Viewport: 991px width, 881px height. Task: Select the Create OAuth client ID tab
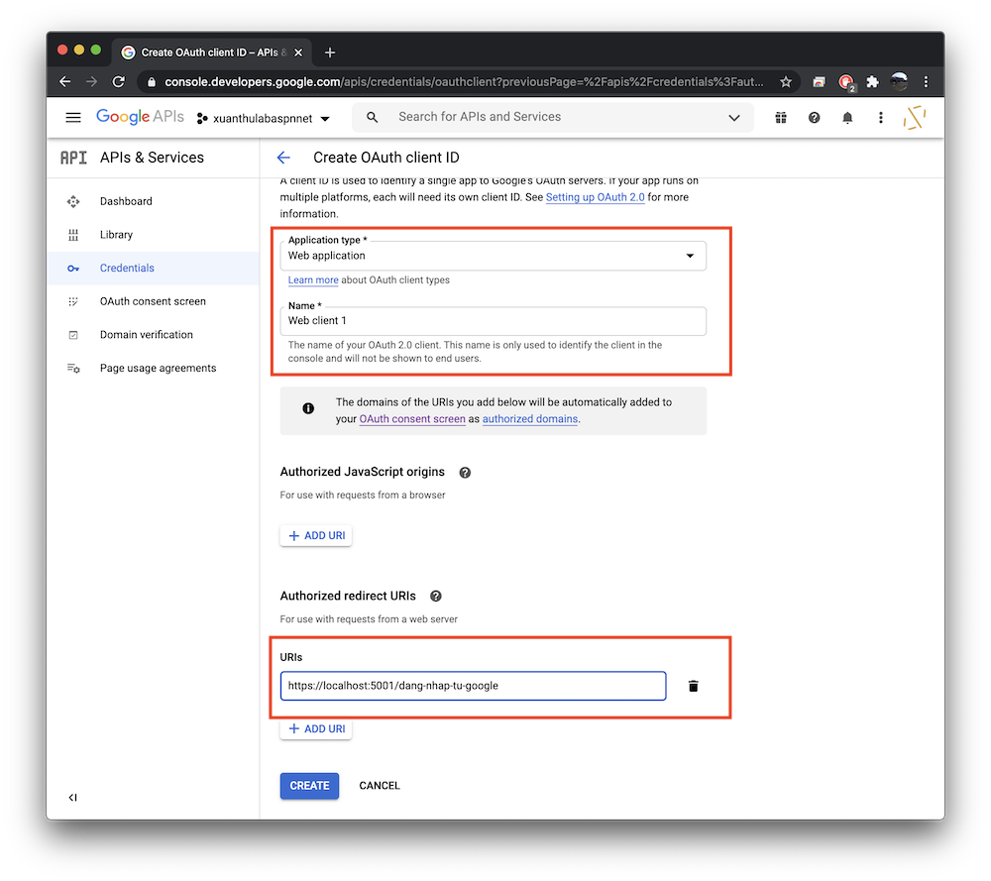[x=212, y=53]
